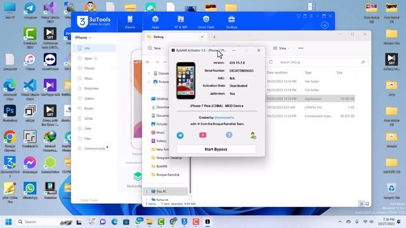This screenshot has width=406, height=228.
Task: Open Broque Ramdisk folder in navigation pane
Action: (x=166, y=175)
